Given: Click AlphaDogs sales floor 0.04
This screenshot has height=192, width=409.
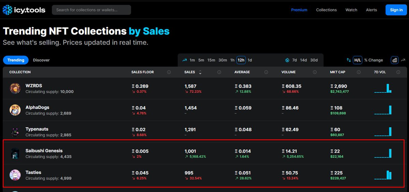Looking at the screenshot, I should tap(138, 108).
